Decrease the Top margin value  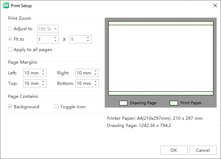(43, 85)
